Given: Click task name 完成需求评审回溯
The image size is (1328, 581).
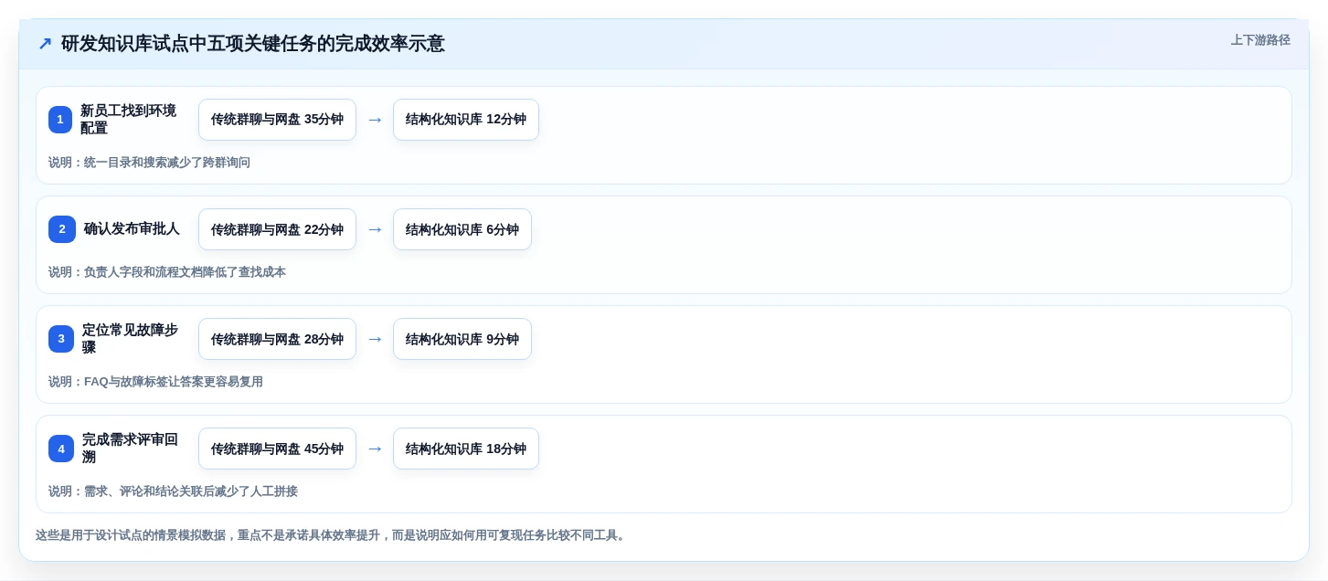Looking at the screenshot, I should point(130,449).
